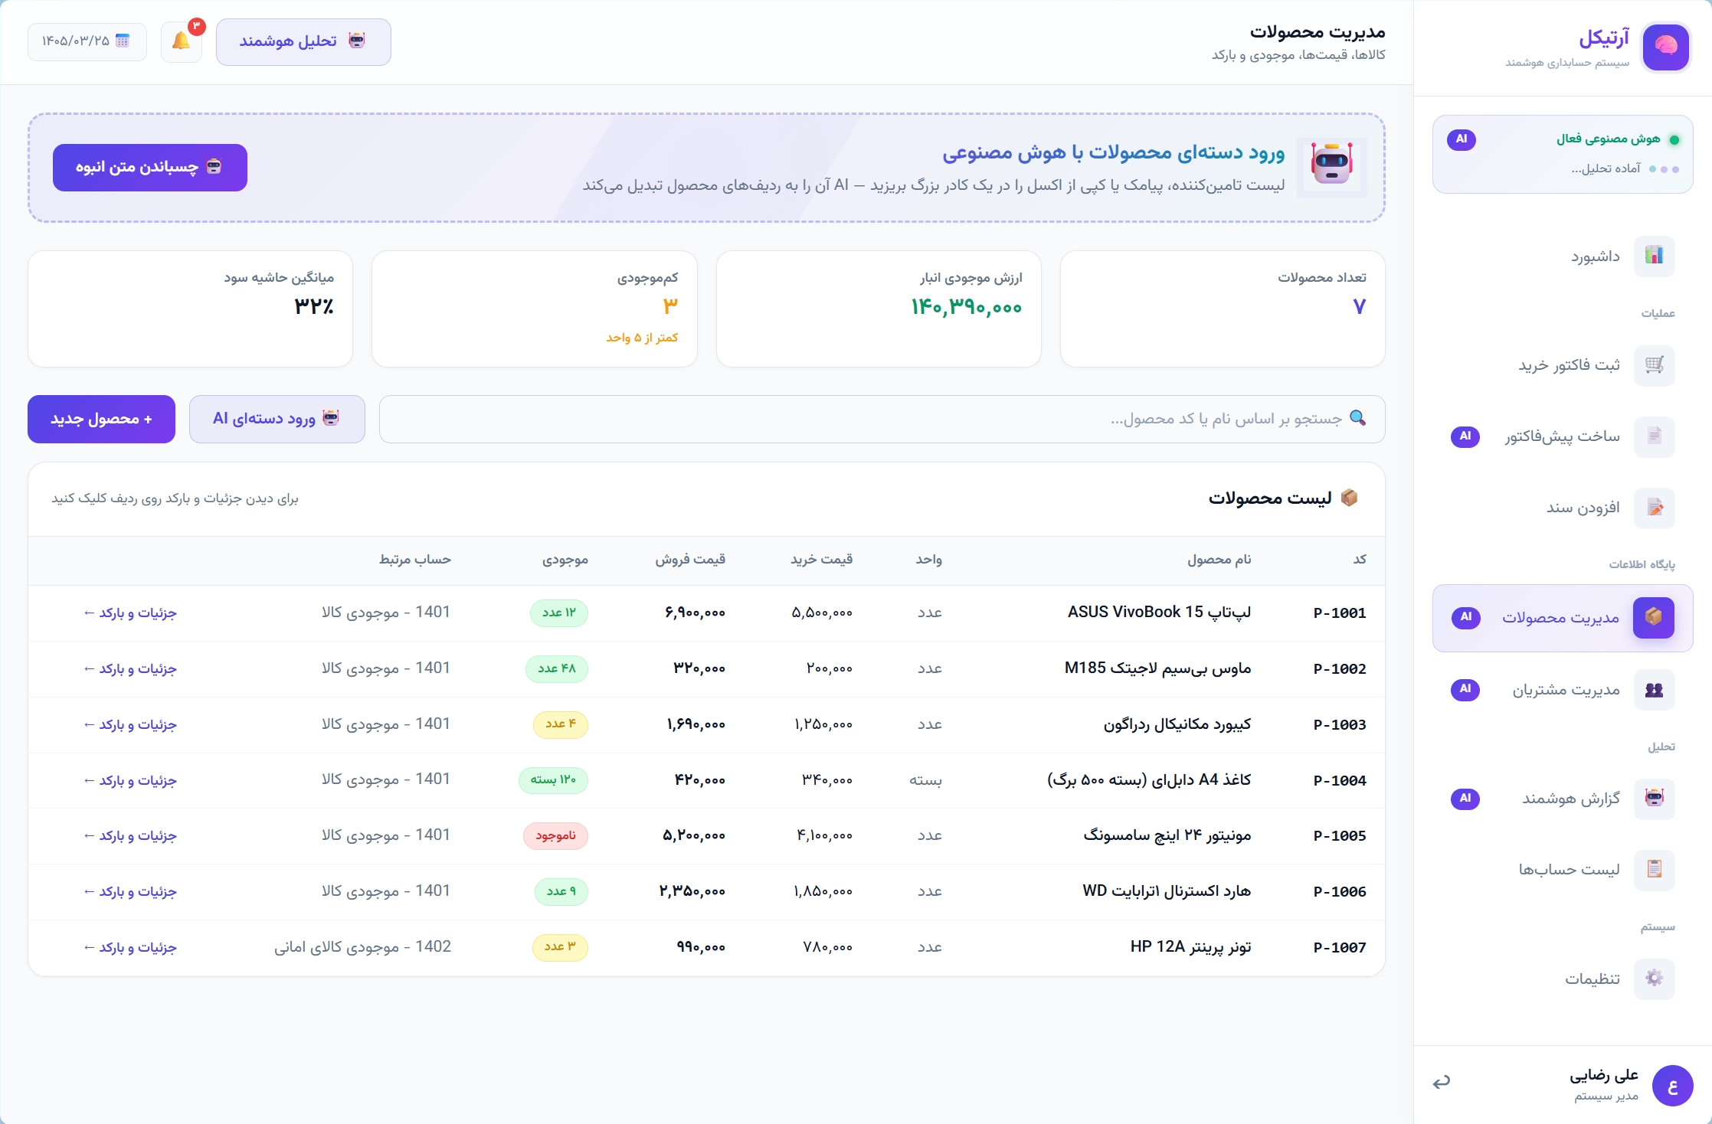The image size is (1712, 1124).
Task: Click the purchase invoice cart icon
Action: (1654, 365)
